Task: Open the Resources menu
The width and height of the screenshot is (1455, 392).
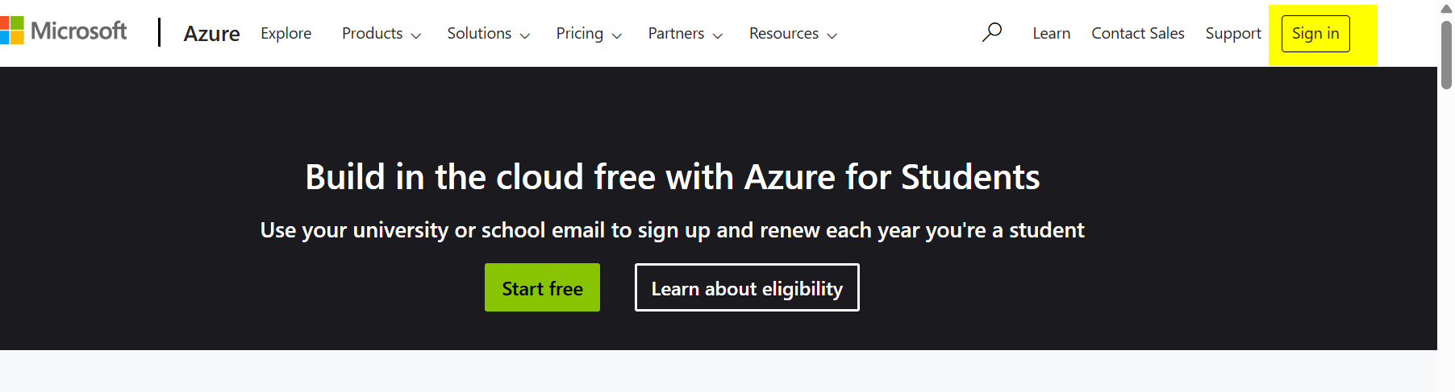Action: coord(794,33)
